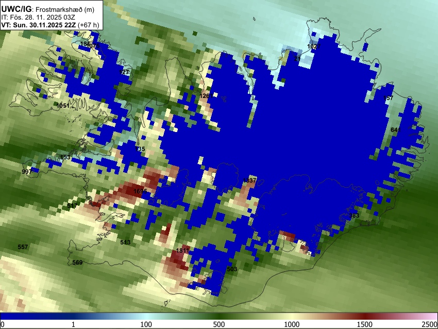Click the map value '503'

(x=232, y=269)
